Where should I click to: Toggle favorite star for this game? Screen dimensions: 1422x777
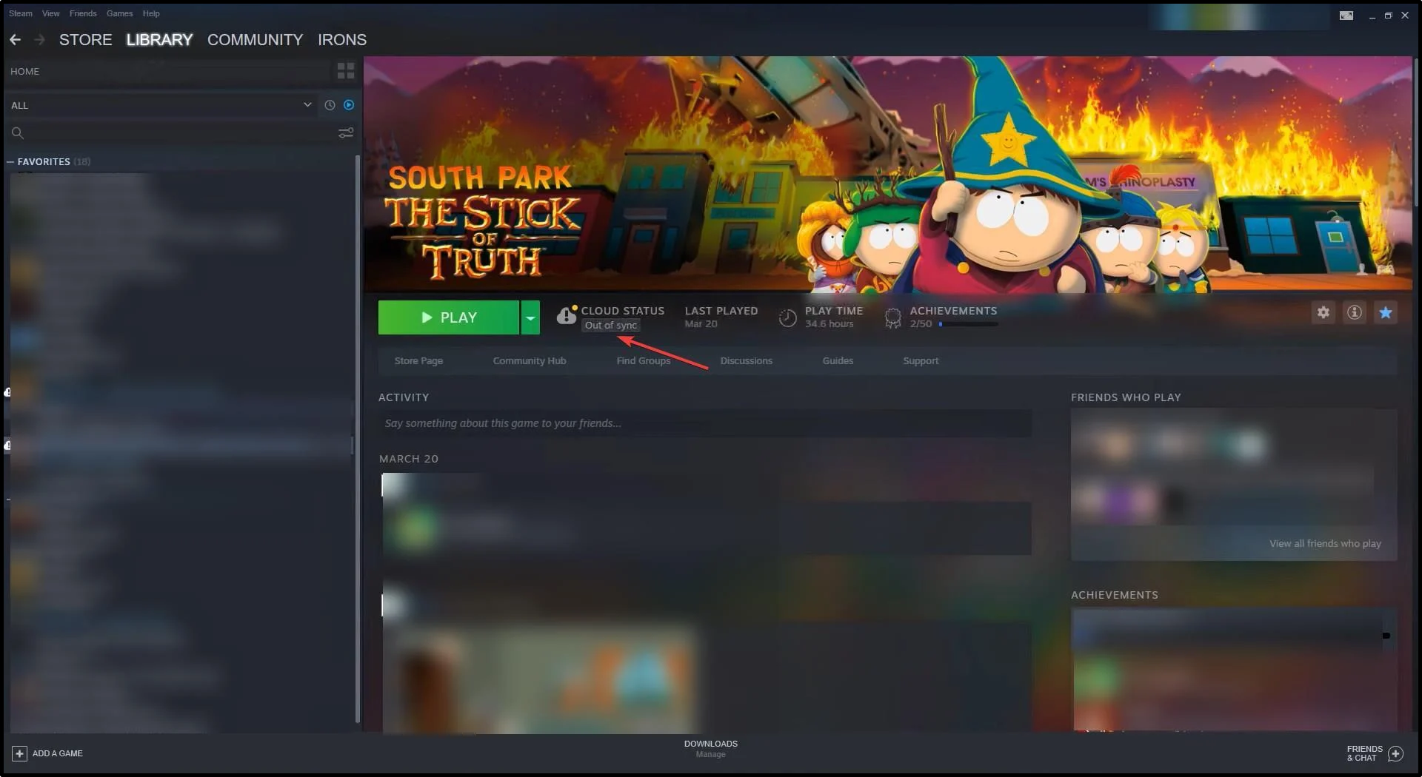pos(1386,312)
